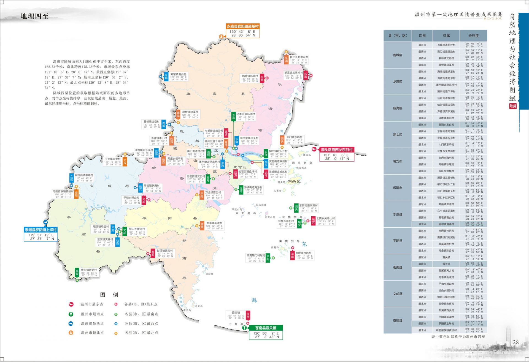
Task: Click the orange 永嘉县岩坦镇道基村 callout label
Action: [243, 26]
